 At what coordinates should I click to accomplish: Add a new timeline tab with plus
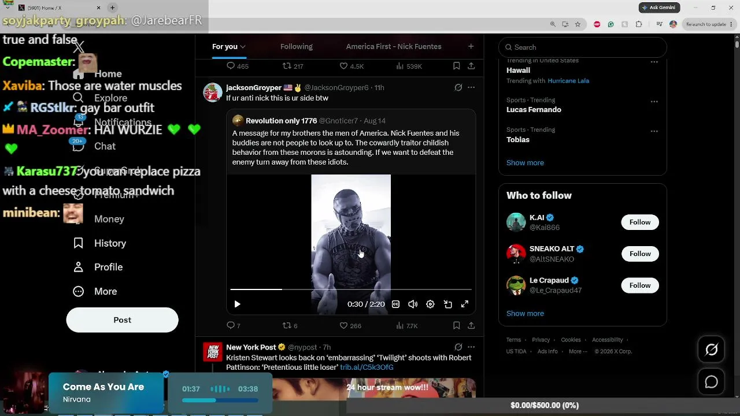(x=471, y=46)
